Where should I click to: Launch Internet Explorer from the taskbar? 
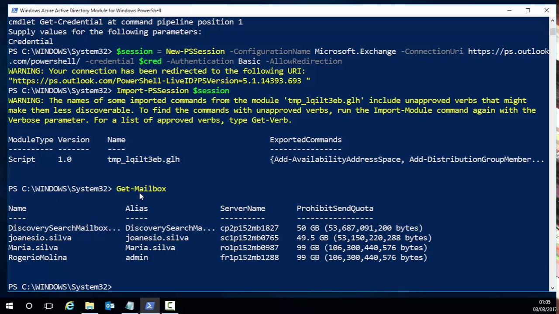point(70,306)
